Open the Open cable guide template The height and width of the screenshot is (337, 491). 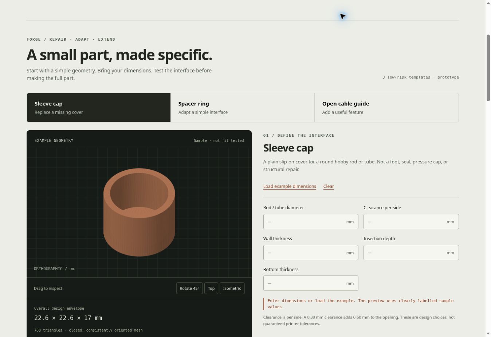coord(386,107)
